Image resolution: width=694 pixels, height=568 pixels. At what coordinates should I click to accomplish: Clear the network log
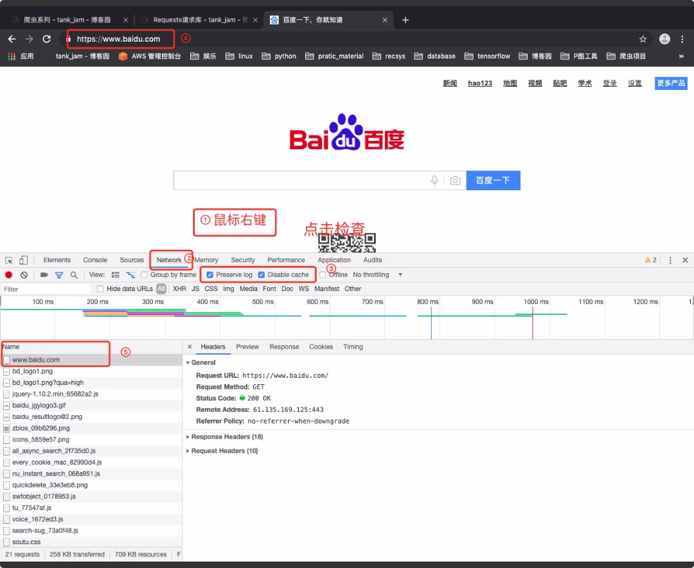(x=24, y=275)
